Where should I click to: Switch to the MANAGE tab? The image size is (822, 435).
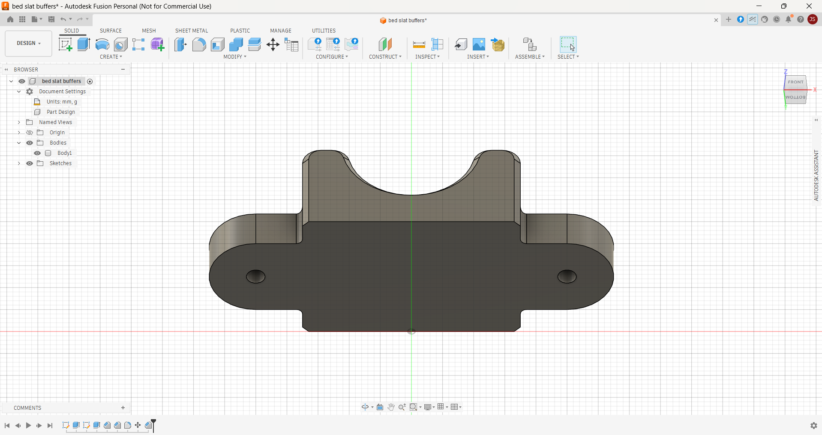tap(281, 31)
